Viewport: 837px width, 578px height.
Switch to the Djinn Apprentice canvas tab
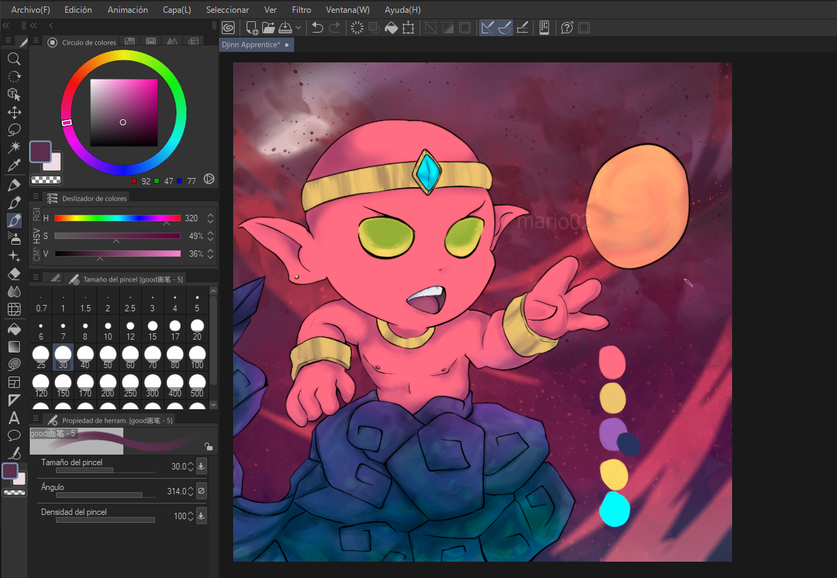[x=251, y=45]
